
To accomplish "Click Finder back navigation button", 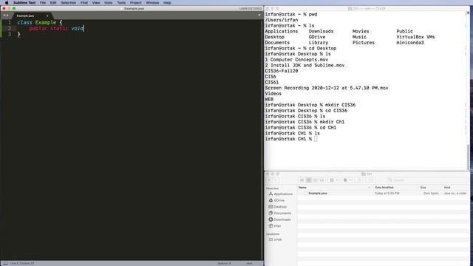I will [x=269, y=180].
